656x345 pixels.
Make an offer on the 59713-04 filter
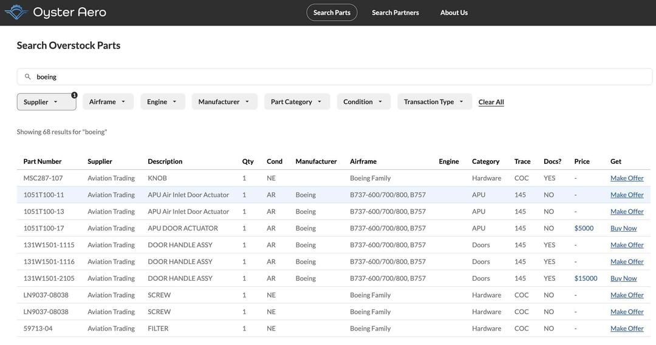point(627,329)
